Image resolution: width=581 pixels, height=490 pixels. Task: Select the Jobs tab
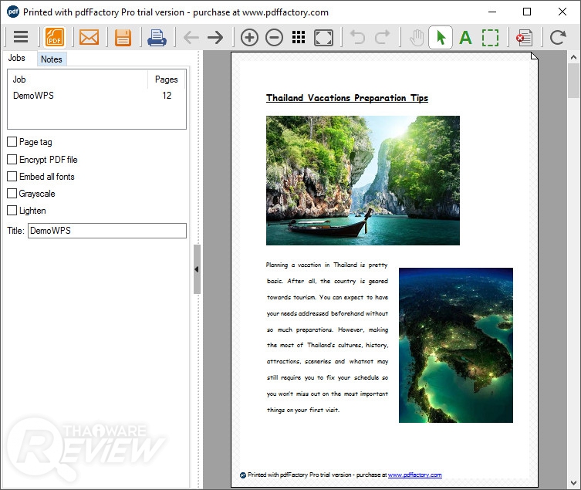click(x=17, y=59)
